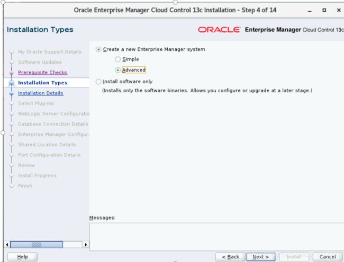Go to Installation Details step link
Viewport: 344px width, 262px height.
pos(41,93)
